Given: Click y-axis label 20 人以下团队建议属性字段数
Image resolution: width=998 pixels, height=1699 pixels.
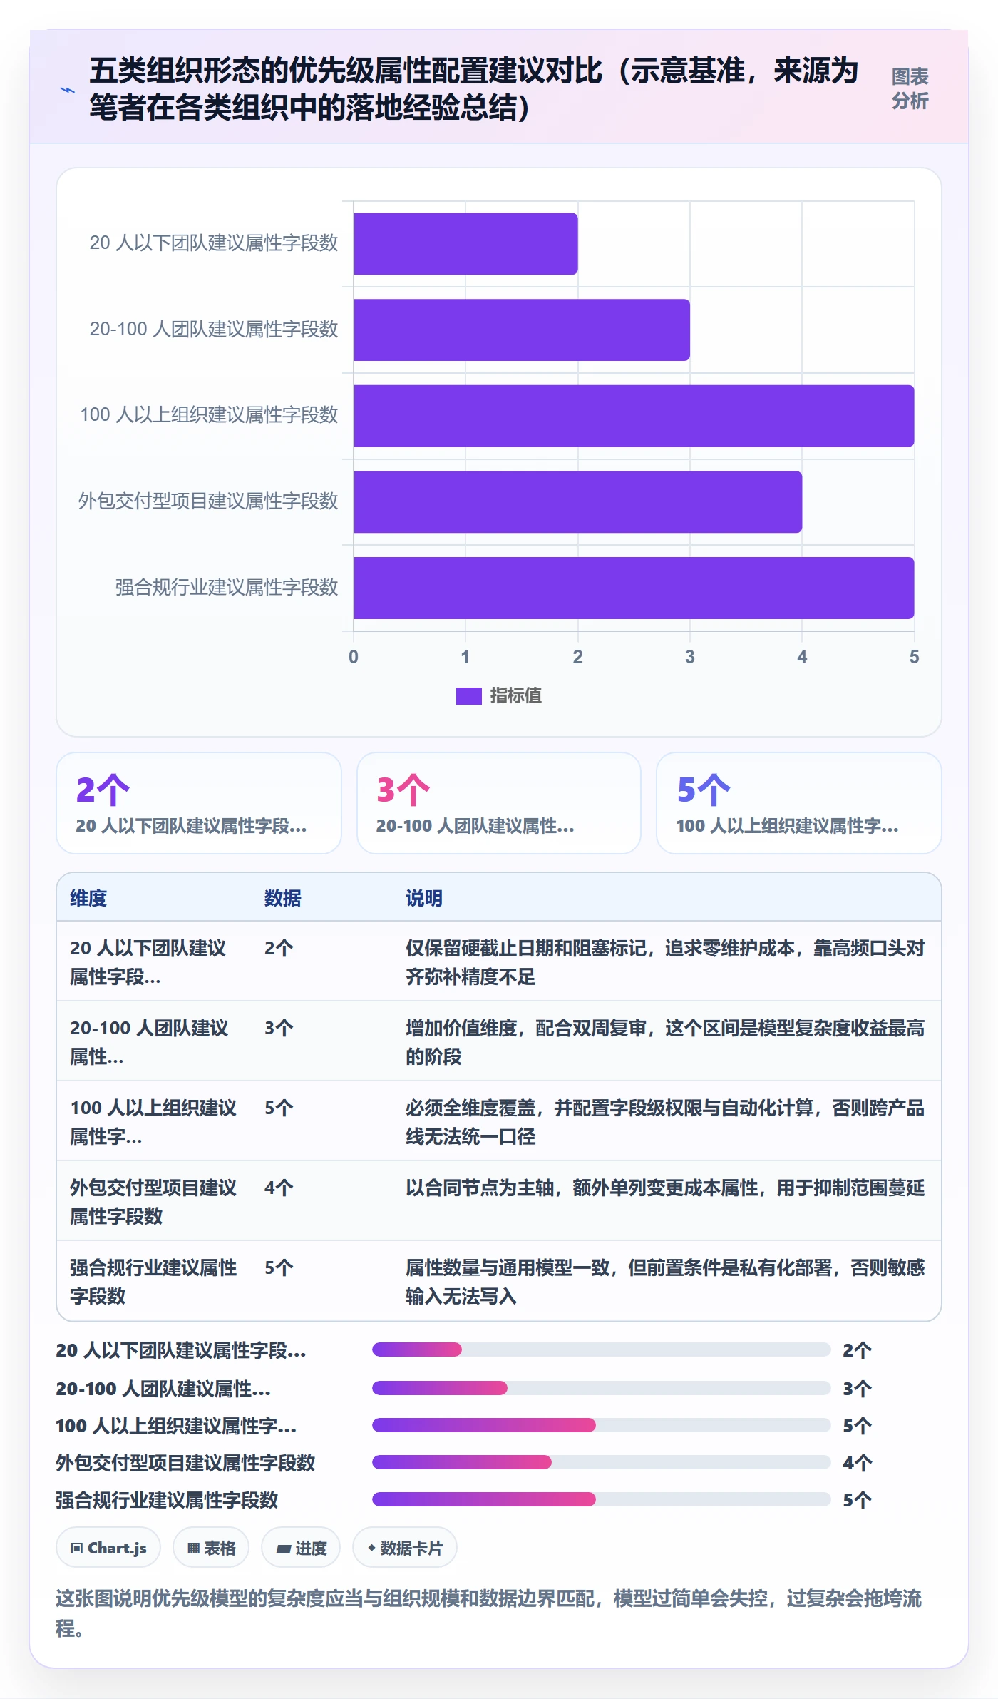Looking at the screenshot, I should (214, 243).
